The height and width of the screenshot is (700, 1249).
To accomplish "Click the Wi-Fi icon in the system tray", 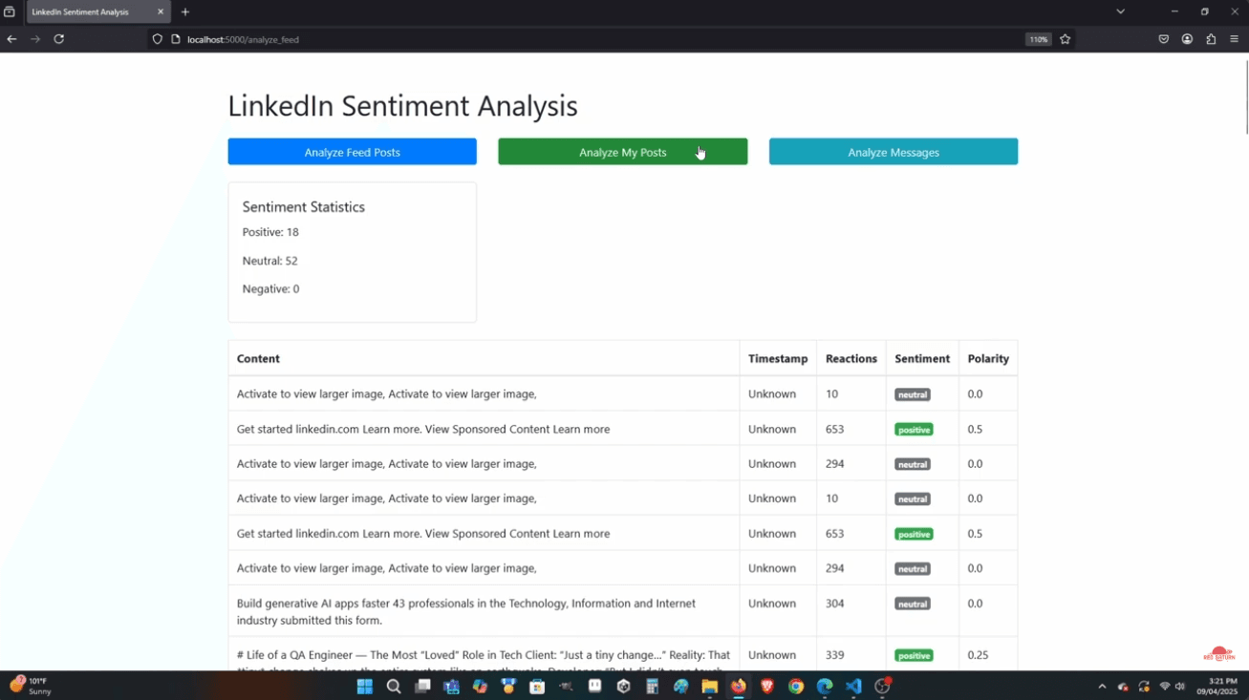I will click(x=1164, y=686).
